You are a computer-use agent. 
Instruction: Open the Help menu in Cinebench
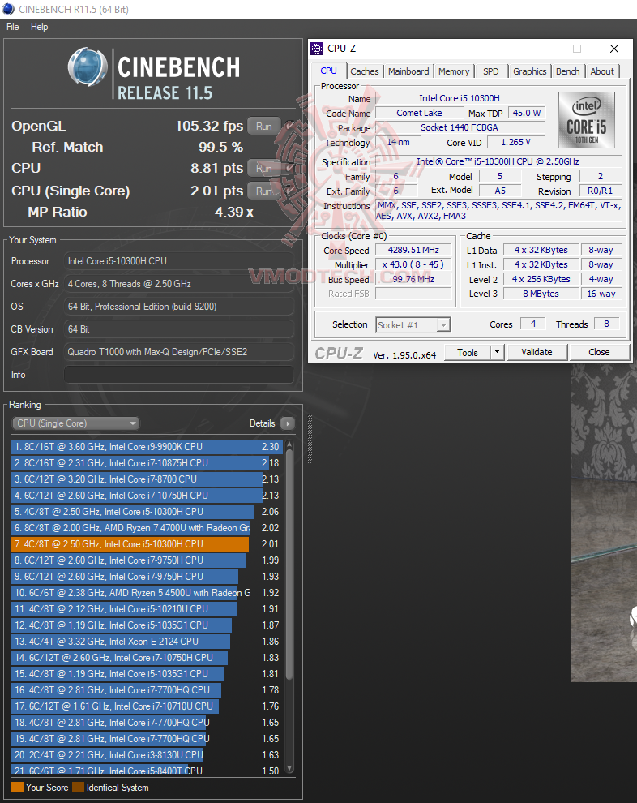tap(40, 27)
